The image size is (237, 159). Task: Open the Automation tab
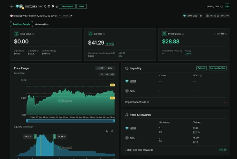pos(42,24)
